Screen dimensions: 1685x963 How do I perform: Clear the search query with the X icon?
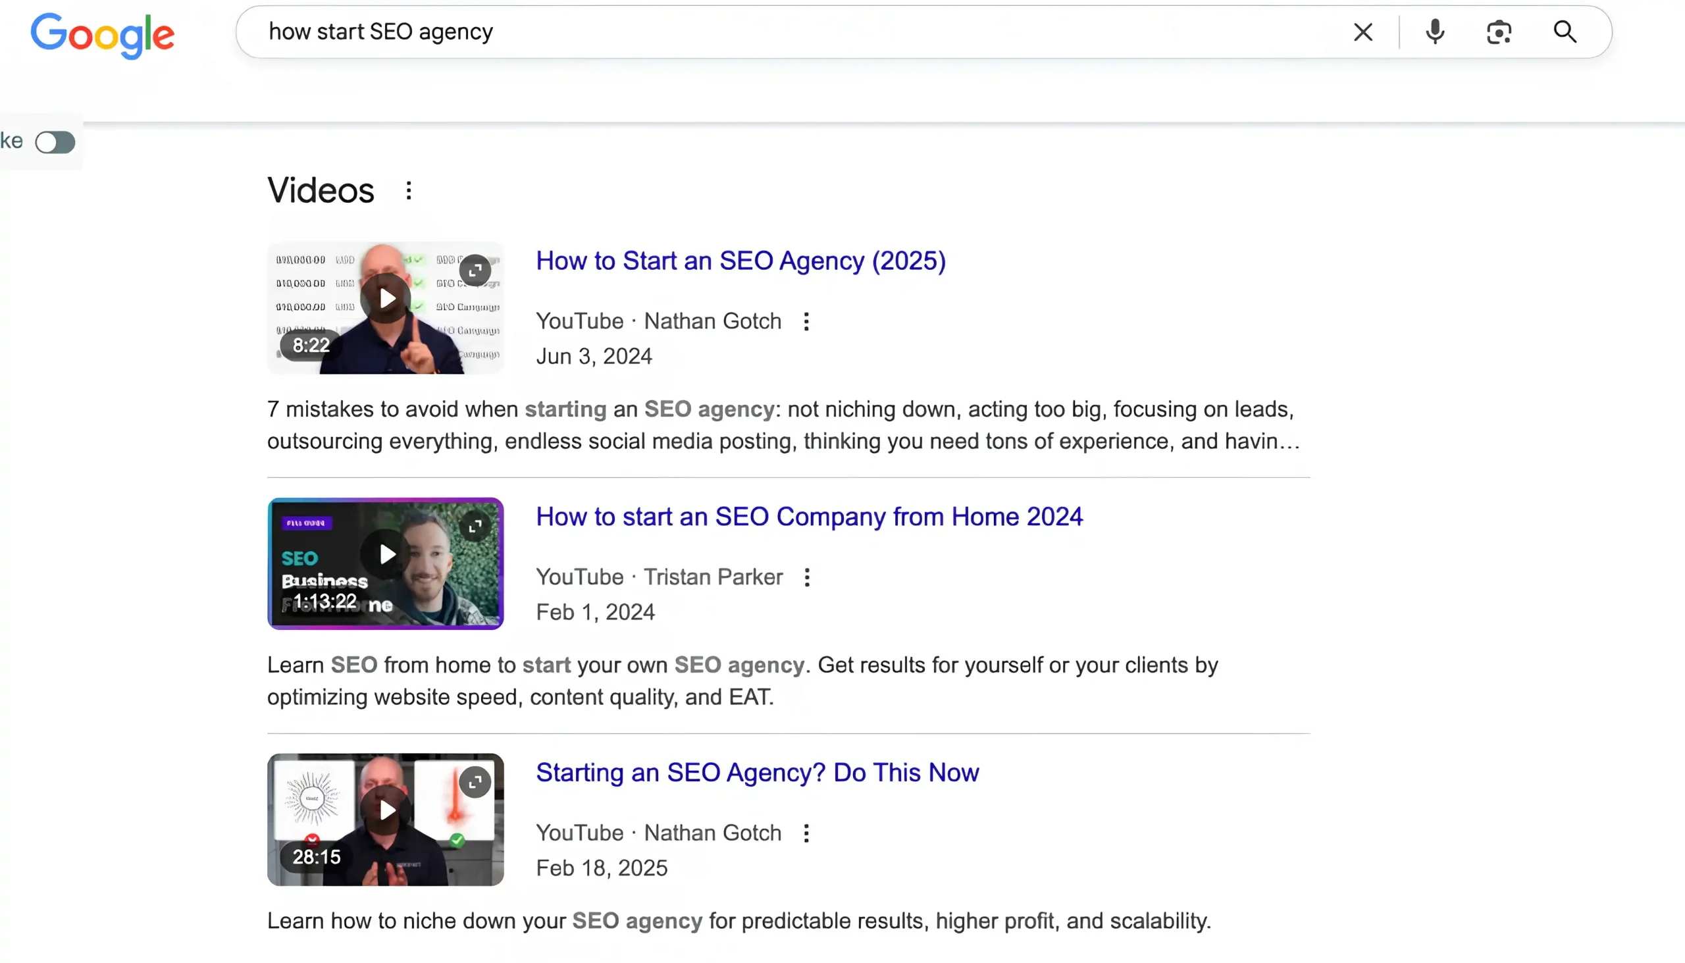(1363, 32)
